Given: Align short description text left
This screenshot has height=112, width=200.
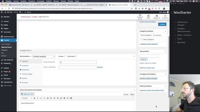Looking at the screenshot, I should click(x=51, y=98).
